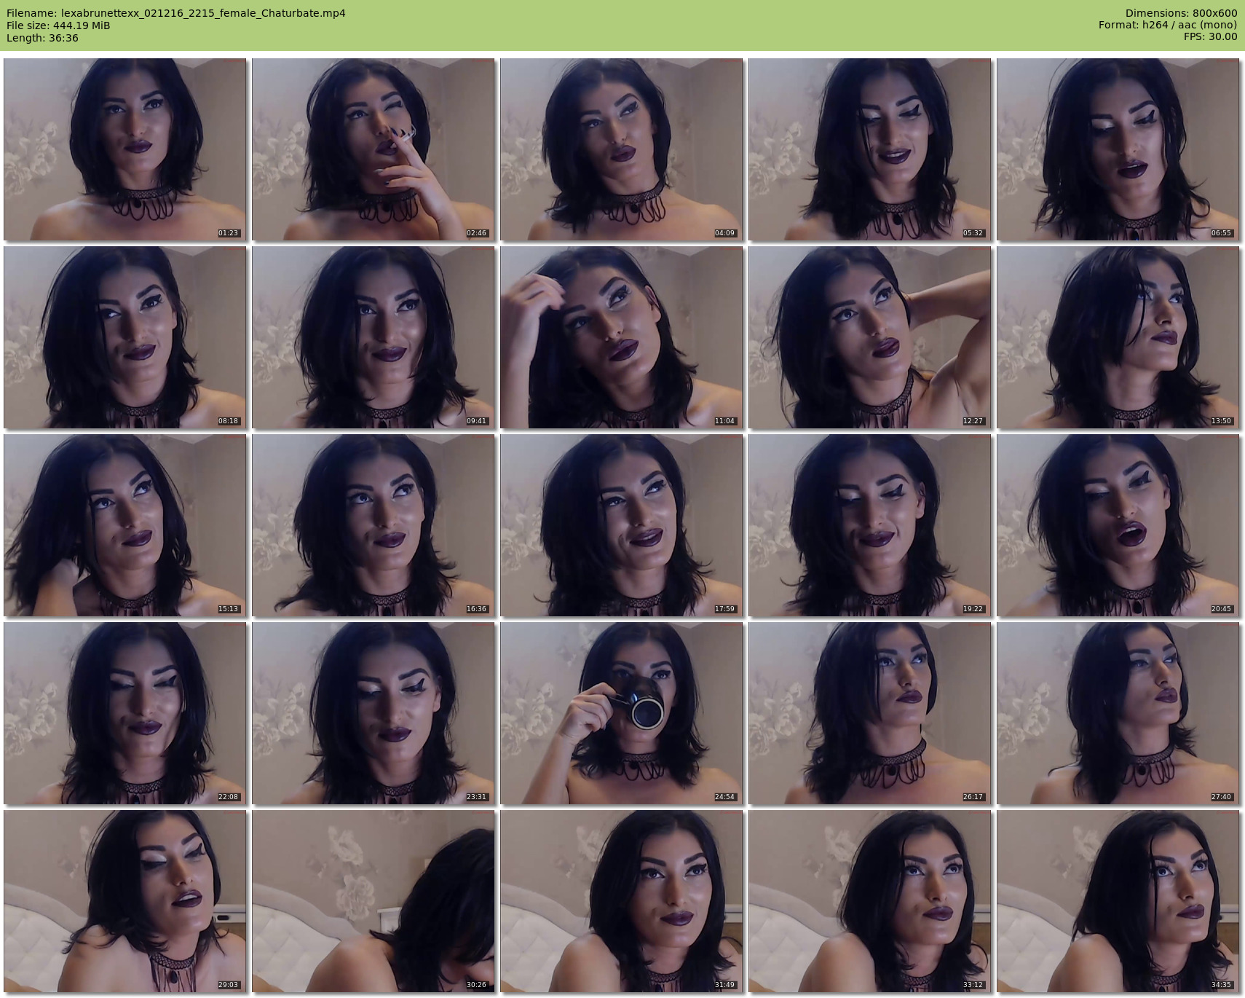Screen dimensions: 1245x998
Task: Open the frame stamped 06:55
Action: tap(1118, 149)
